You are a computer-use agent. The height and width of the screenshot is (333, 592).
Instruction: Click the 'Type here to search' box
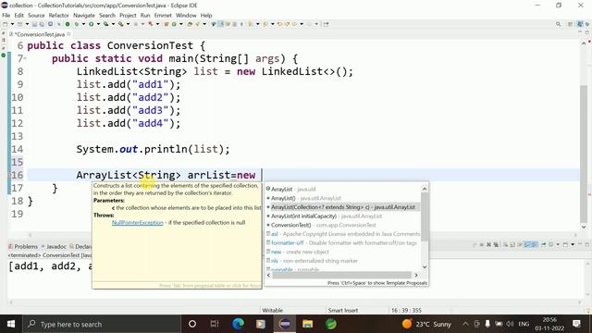coord(102,324)
